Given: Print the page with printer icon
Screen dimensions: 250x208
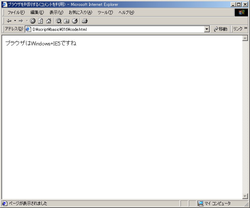Looking at the screenshot, I should point(85,21).
